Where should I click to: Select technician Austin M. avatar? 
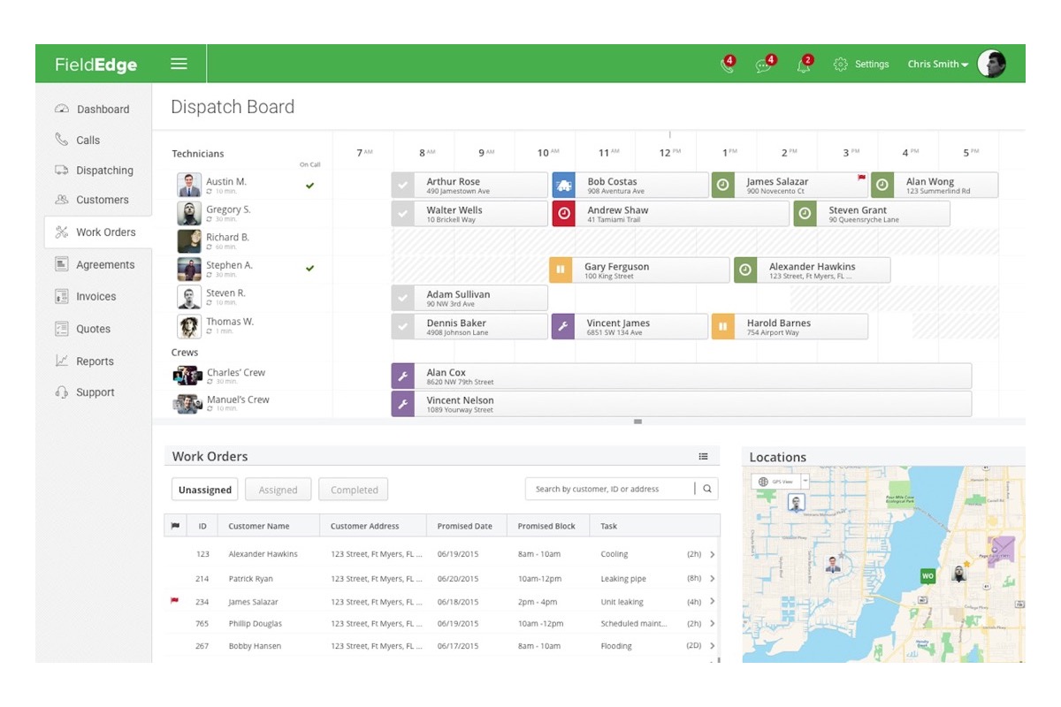click(189, 186)
